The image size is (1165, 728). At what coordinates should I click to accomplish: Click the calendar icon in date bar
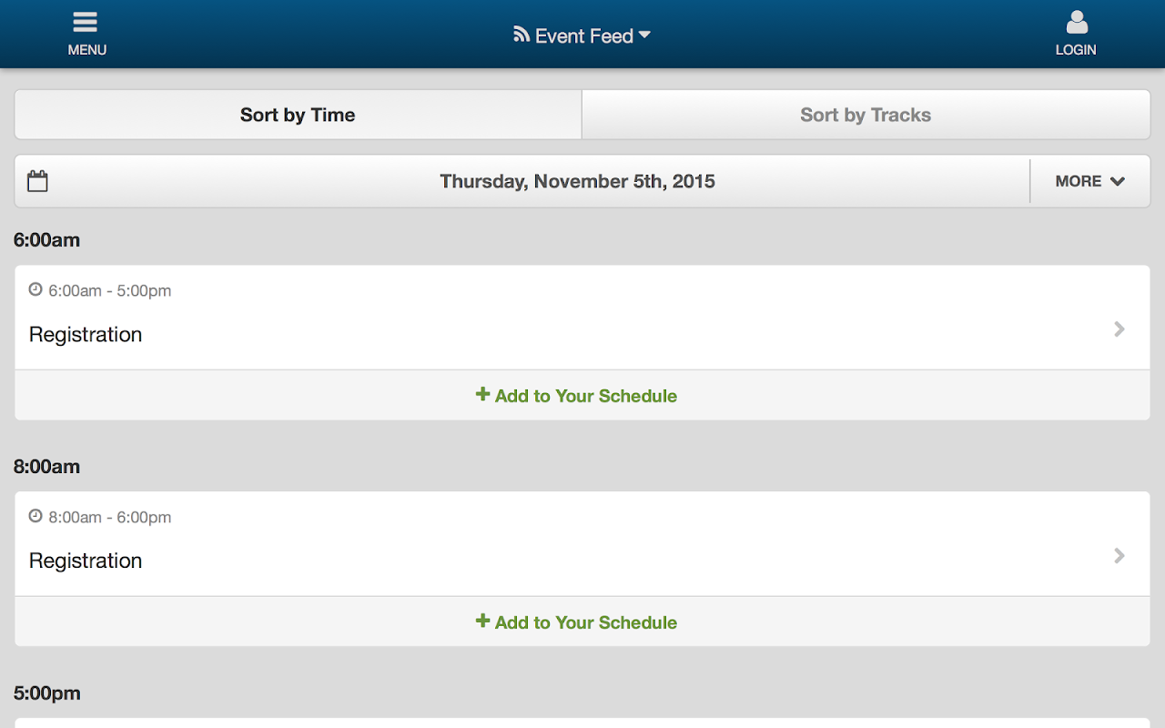click(37, 181)
